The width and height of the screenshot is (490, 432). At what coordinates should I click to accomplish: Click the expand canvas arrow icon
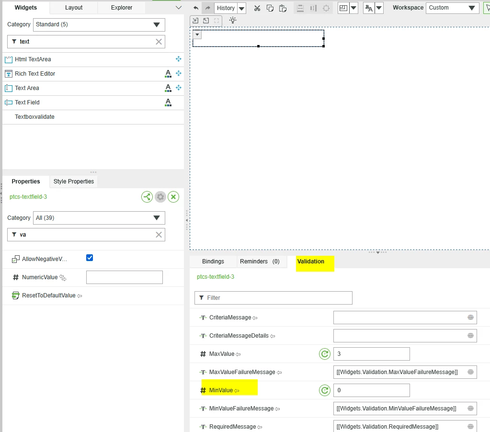click(x=206, y=21)
